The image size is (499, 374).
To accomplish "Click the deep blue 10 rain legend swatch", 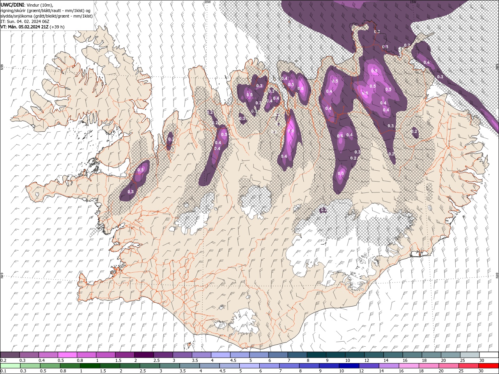I will pos(349,366).
